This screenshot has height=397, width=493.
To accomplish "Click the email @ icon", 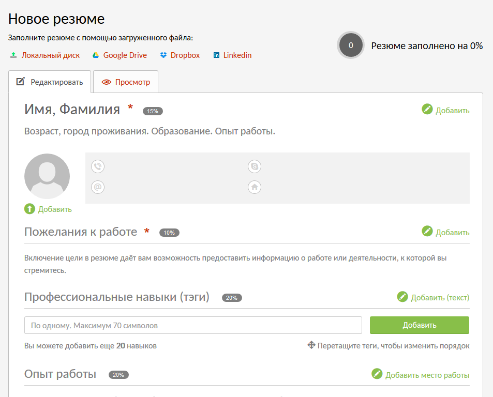I will tap(97, 187).
